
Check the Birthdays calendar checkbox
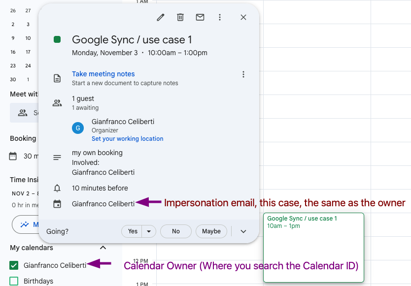[x=14, y=281]
